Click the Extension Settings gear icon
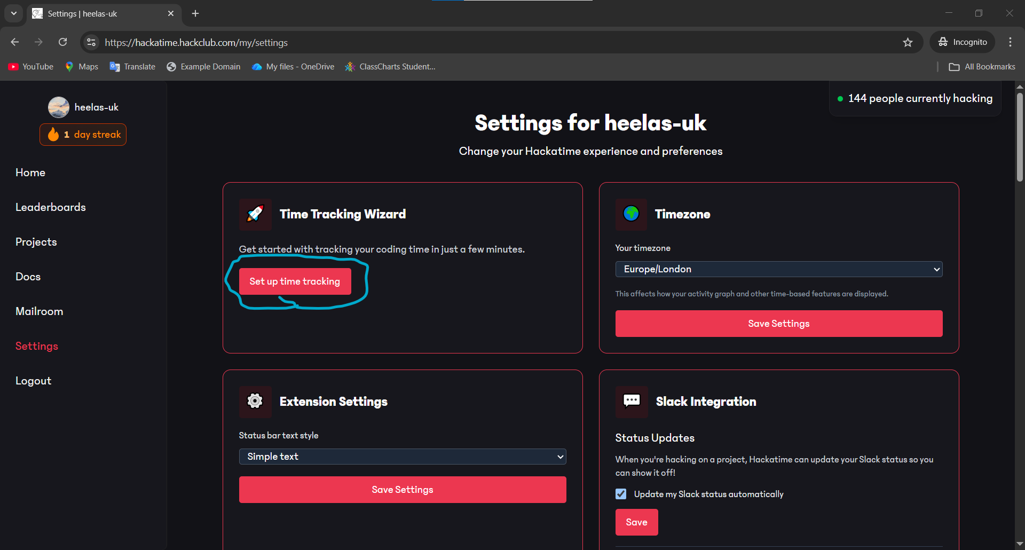The image size is (1025, 550). point(255,402)
